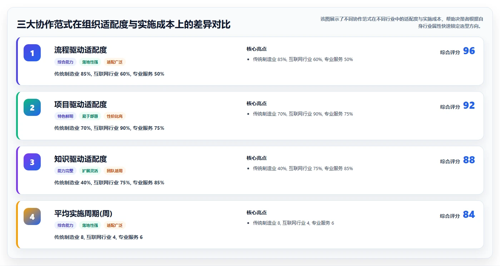Click bullet text 传统制造业 40%, 互联网行业 75%
This screenshot has height=266, width=500.
(x=303, y=169)
